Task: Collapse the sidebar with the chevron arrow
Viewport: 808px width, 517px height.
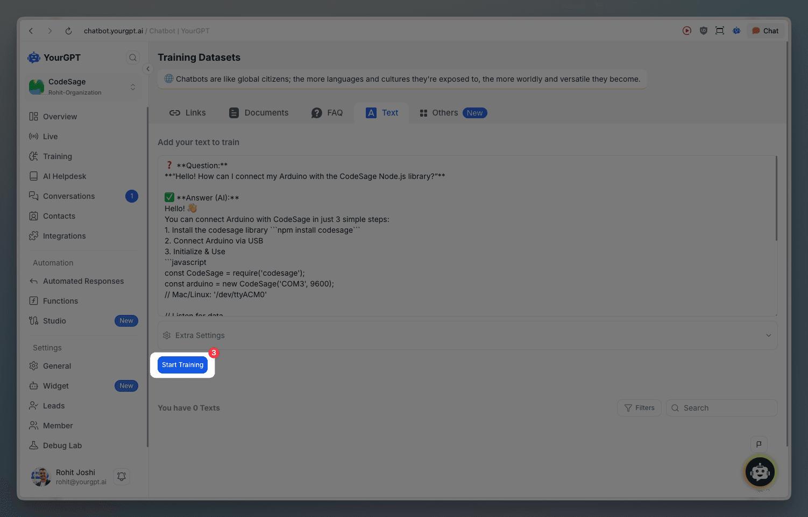Action: click(148, 69)
